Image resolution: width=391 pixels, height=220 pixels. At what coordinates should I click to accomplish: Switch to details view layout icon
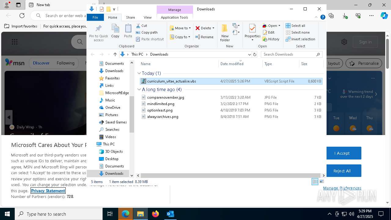tap(315, 182)
